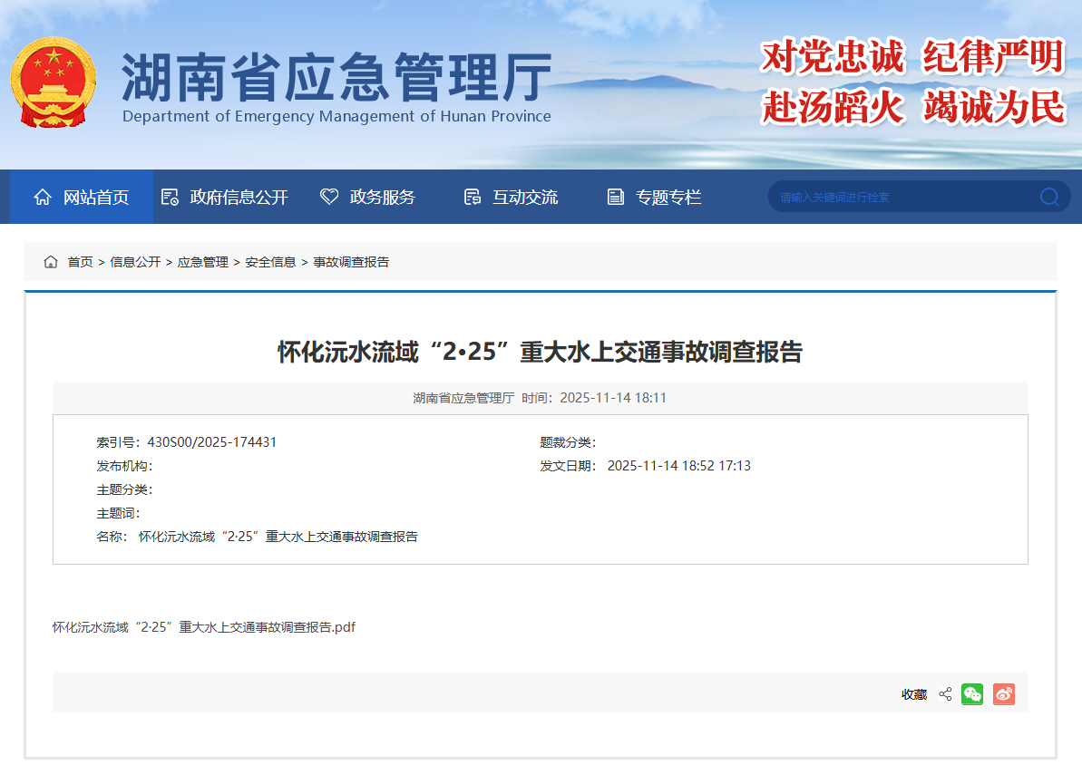Click the 互动交流 nav icon
The image size is (1082, 765).
[472, 197]
